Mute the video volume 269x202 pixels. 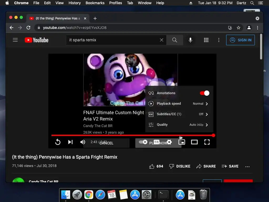(x=83, y=142)
